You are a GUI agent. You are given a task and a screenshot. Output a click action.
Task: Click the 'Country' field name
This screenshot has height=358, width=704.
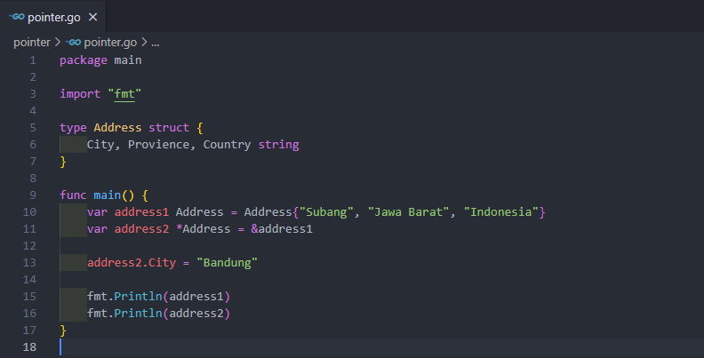(x=227, y=145)
